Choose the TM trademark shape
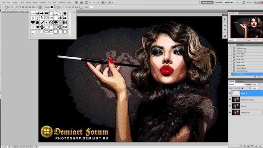263x148 pixels. pos(65,27)
